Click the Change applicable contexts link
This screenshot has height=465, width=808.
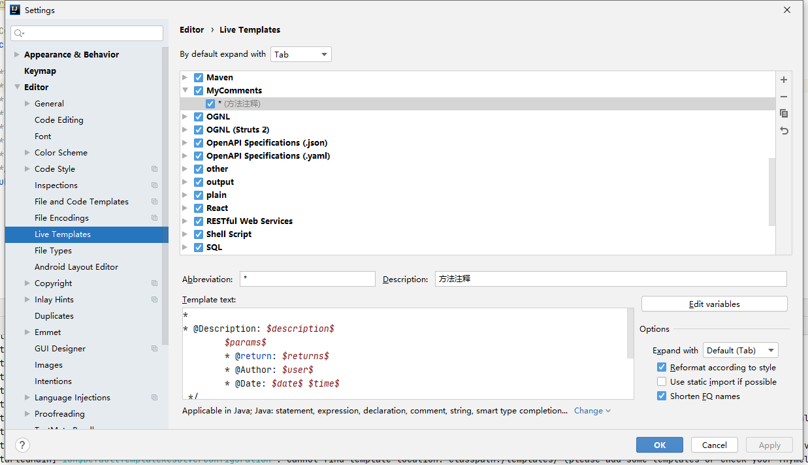coord(592,411)
